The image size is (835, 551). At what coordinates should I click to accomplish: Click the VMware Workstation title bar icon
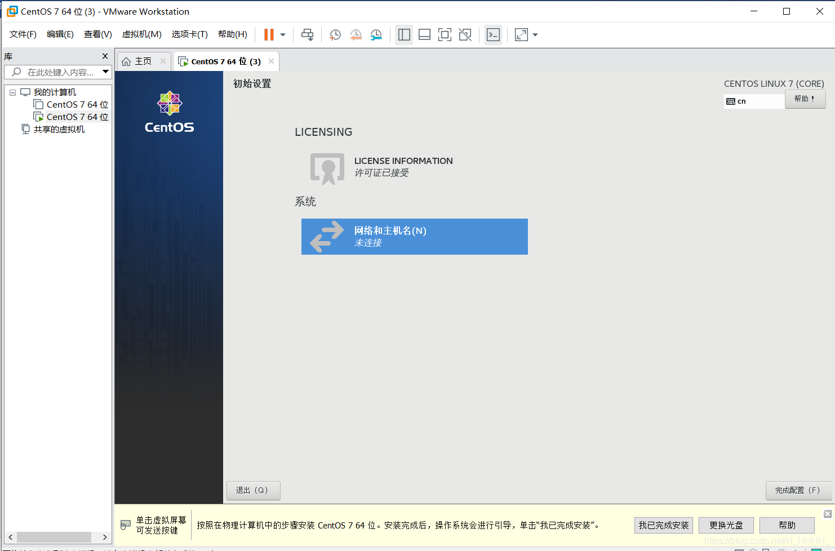tap(12, 11)
